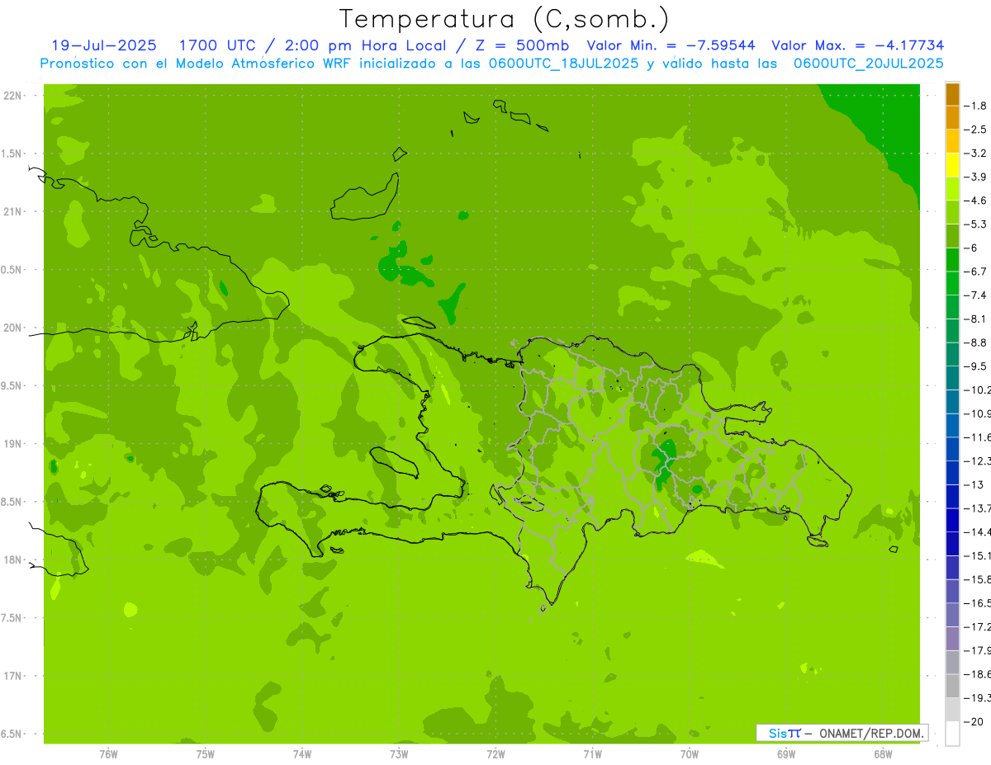Click the '18N' latitude label
The width and height of the screenshot is (991, 765).
(13, 560)
